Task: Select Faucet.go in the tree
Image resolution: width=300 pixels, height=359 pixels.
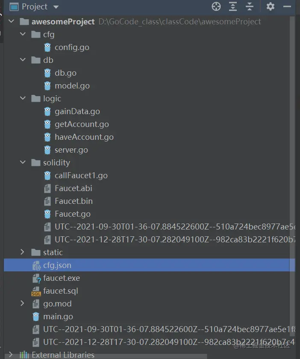Action: [x=73, y=214]
